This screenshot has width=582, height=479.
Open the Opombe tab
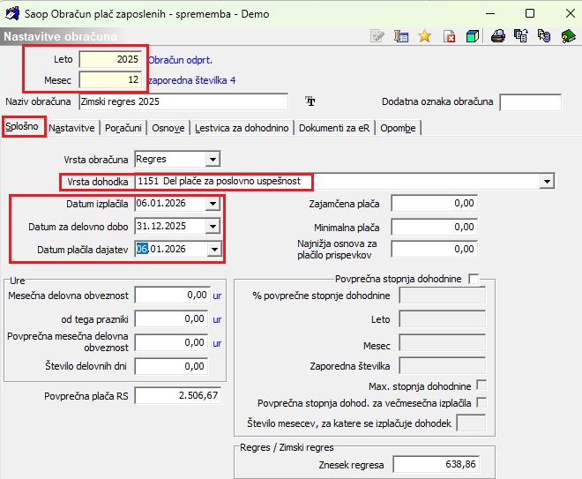pyautogui.click(x=398, y=128)
